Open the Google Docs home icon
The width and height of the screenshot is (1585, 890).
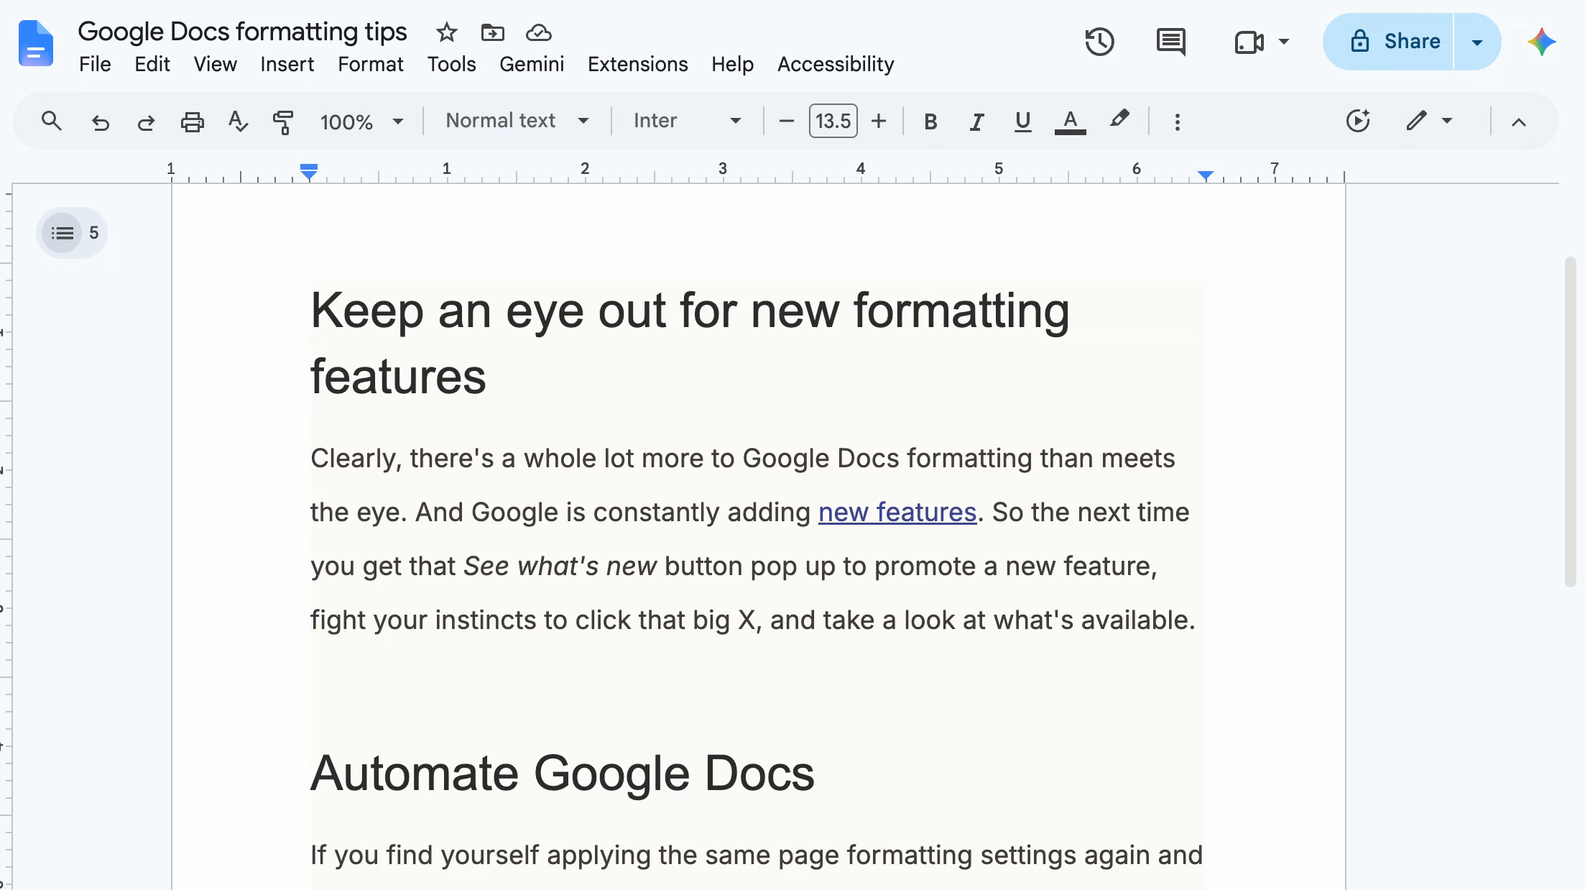coord(36,43)
